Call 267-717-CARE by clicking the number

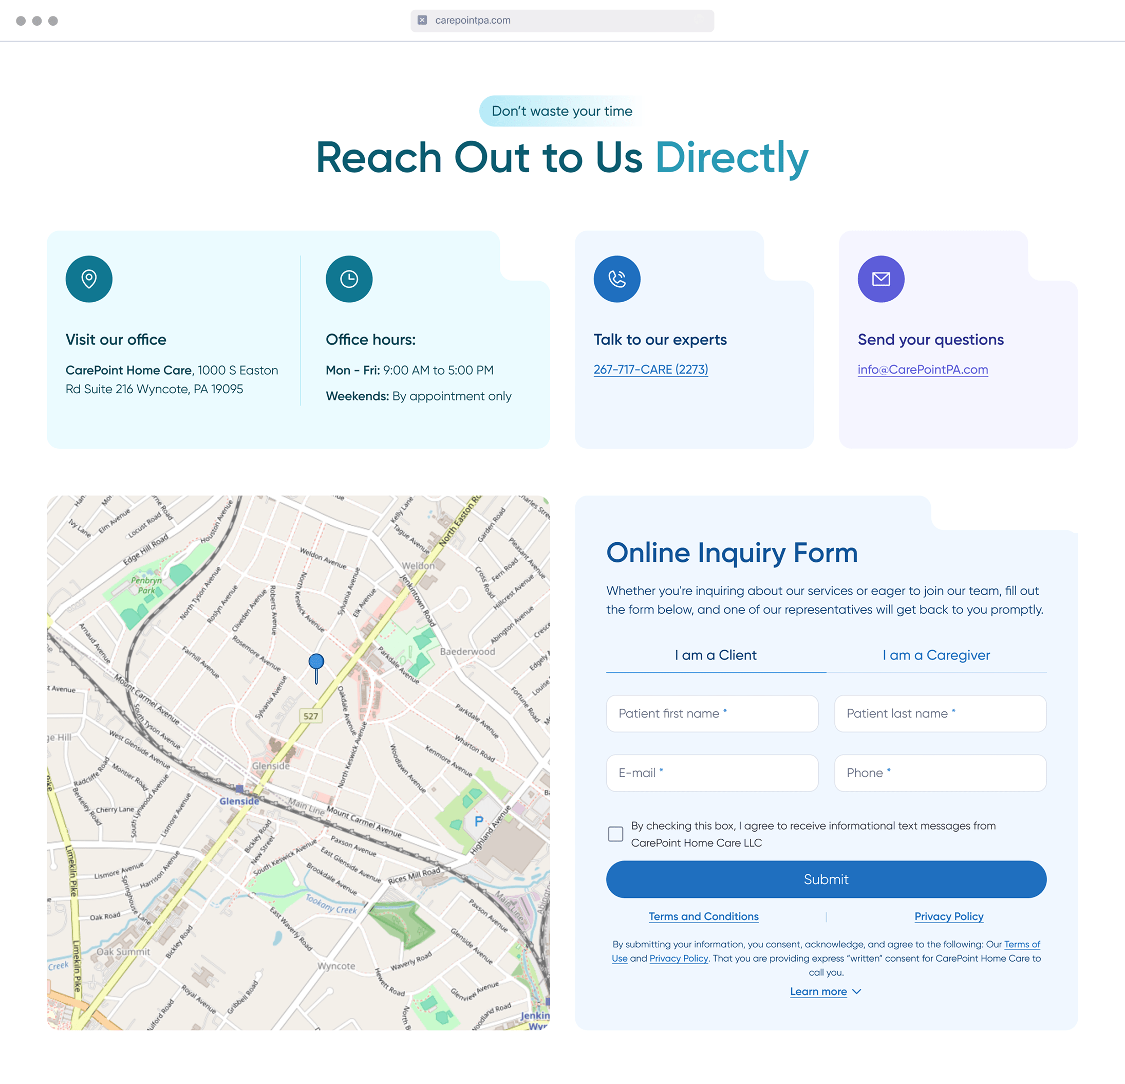click(x=651, y=370)
